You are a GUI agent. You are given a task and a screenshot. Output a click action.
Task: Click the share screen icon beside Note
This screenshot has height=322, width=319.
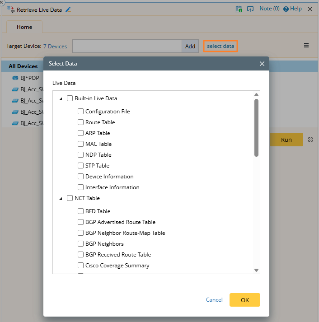point(250,9)
